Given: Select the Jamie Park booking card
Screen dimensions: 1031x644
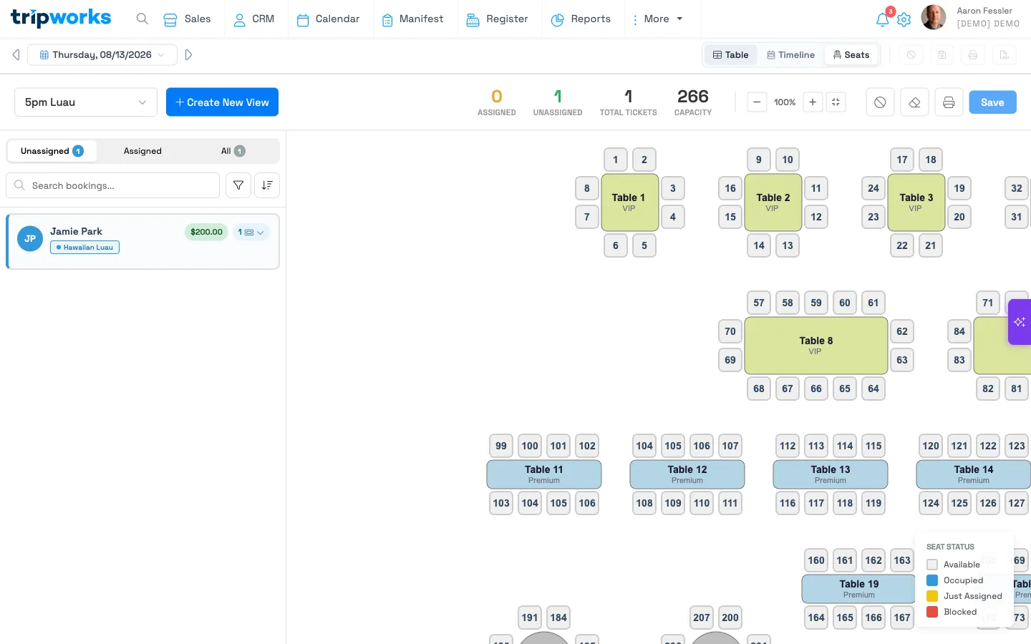Looking at the screenshot, I should click(142, 242).
